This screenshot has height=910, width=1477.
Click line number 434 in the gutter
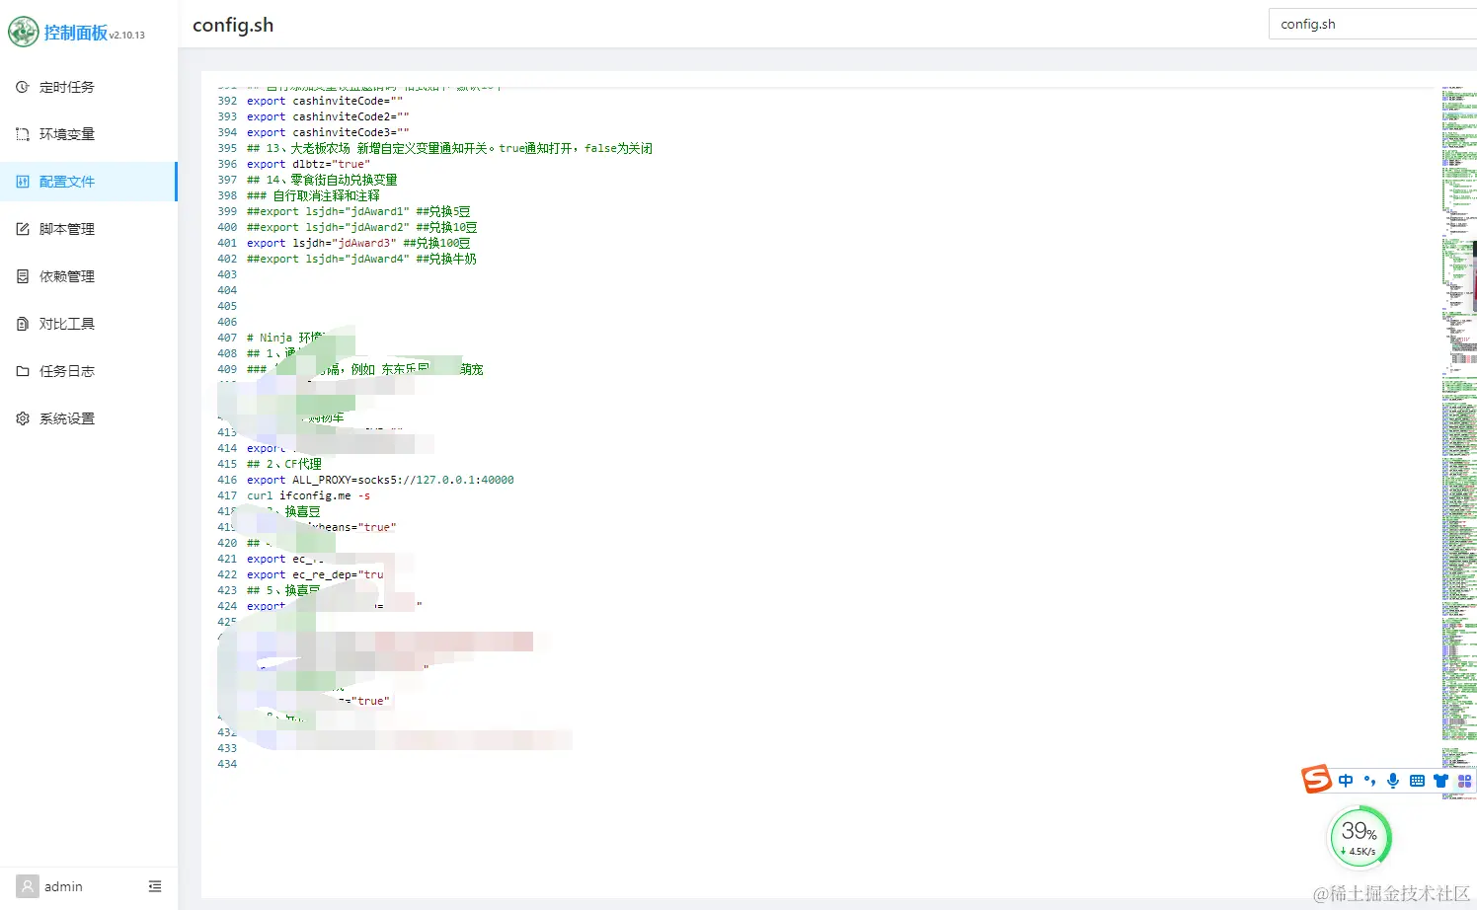click(x=227, y=764)
